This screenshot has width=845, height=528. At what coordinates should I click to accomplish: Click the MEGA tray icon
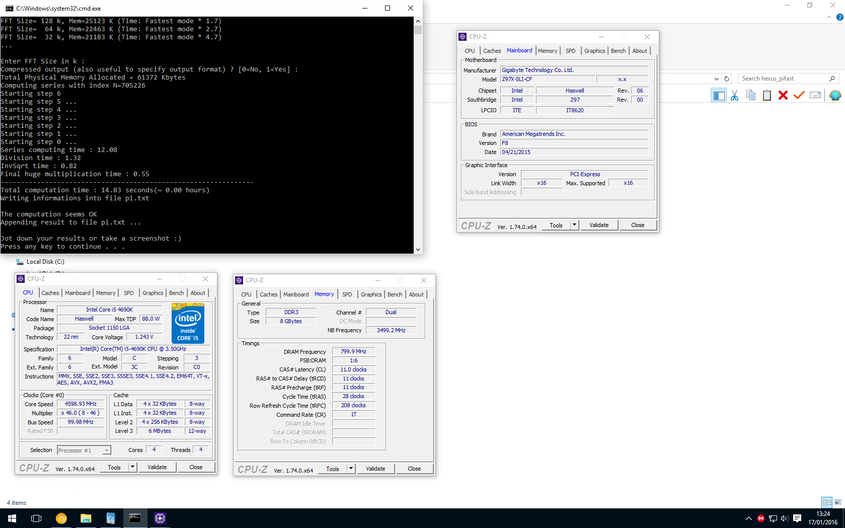coord(761,518)
